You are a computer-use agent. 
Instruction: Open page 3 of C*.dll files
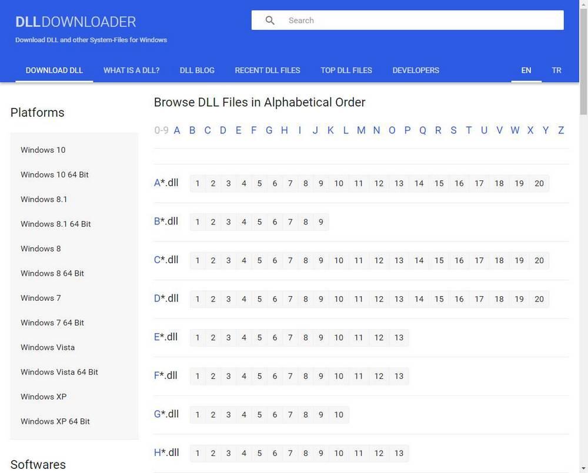point(228,260)
